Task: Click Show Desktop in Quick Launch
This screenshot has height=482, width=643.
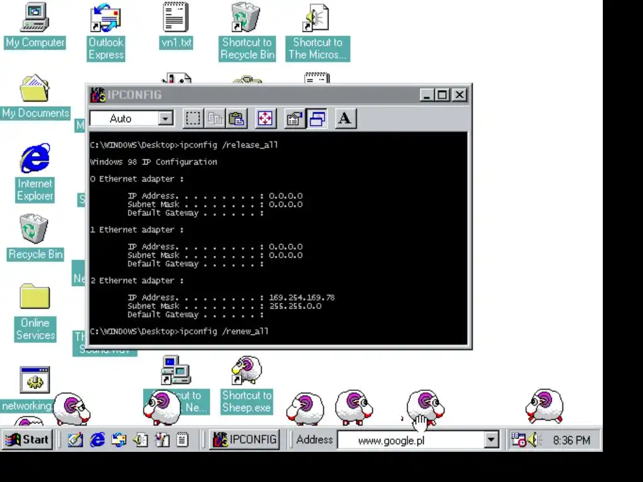Action: pyautogui.click(x=75, y=440)
